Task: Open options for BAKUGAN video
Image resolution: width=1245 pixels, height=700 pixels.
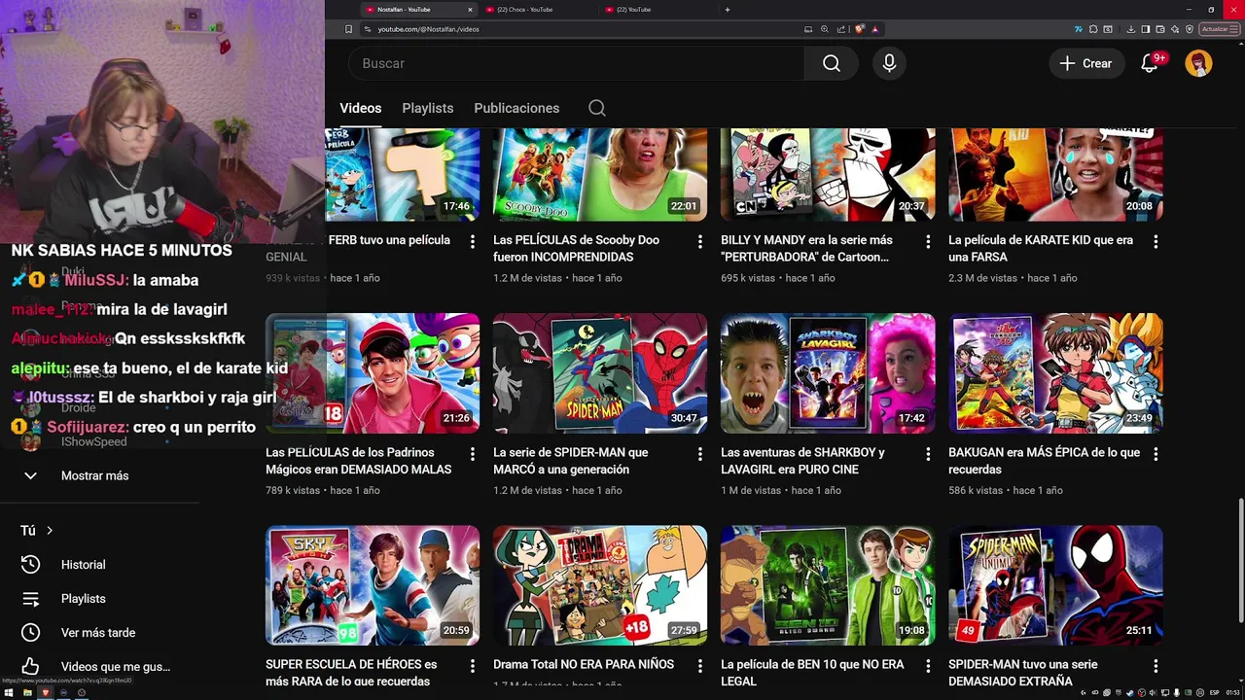Action: coord(1156,454)
